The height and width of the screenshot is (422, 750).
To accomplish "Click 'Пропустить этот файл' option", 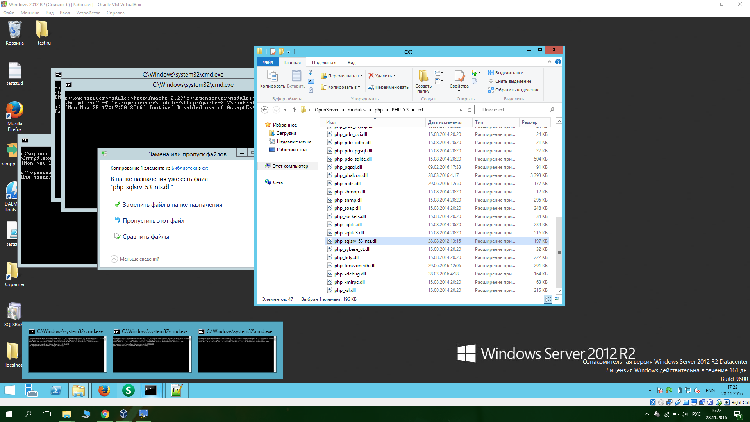I will tap(153, 221).
